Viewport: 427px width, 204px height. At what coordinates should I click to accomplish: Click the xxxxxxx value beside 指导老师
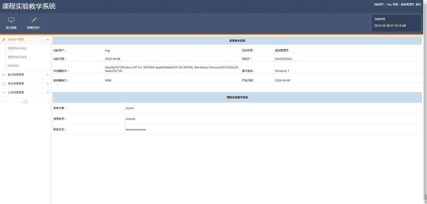pos(130,119)
